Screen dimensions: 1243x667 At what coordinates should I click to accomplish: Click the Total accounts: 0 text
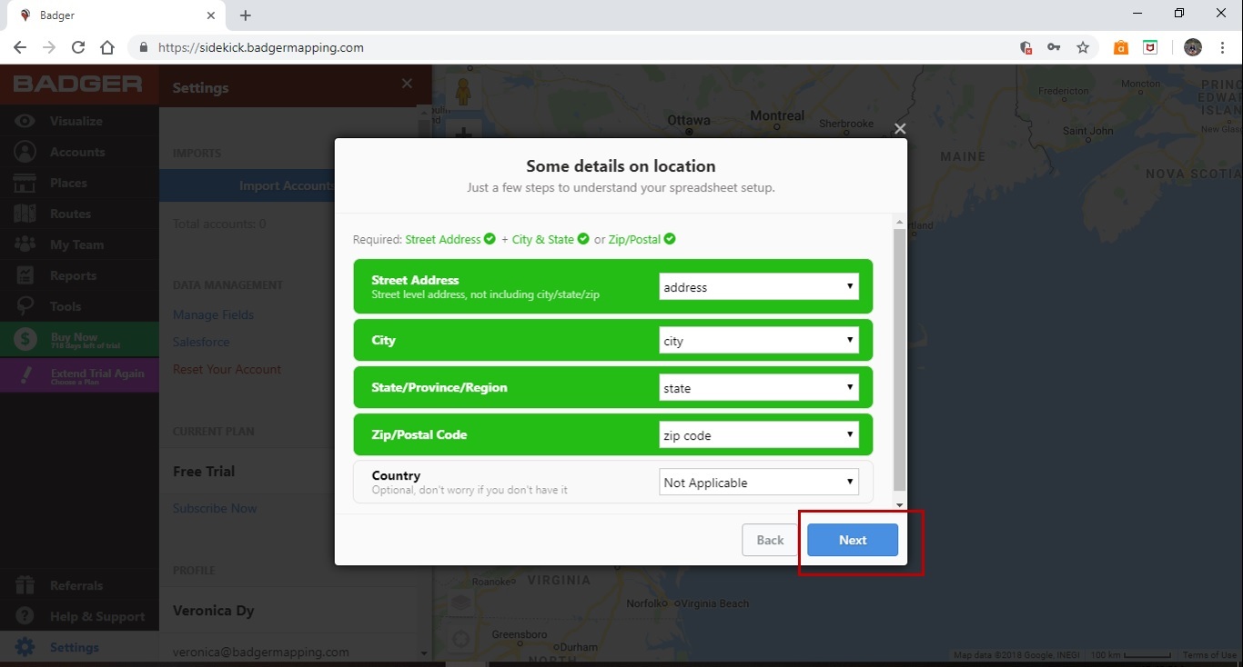pyautogui.click(x=219, y=224)
